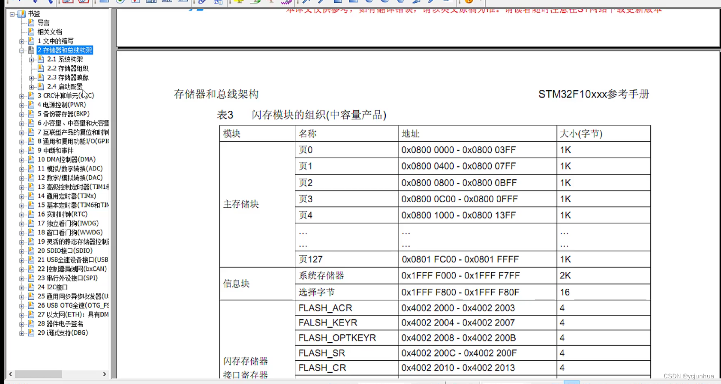Viewport: 721px width, 384px height.
Task: Click address 0x0800 0C00 - 0x0800 0FFF
Action: point(459,199)
